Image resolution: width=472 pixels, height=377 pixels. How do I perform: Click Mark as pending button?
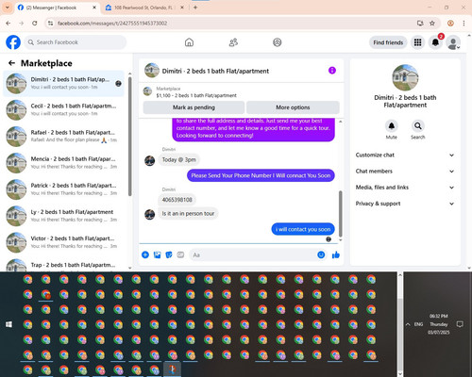[194, 107]
